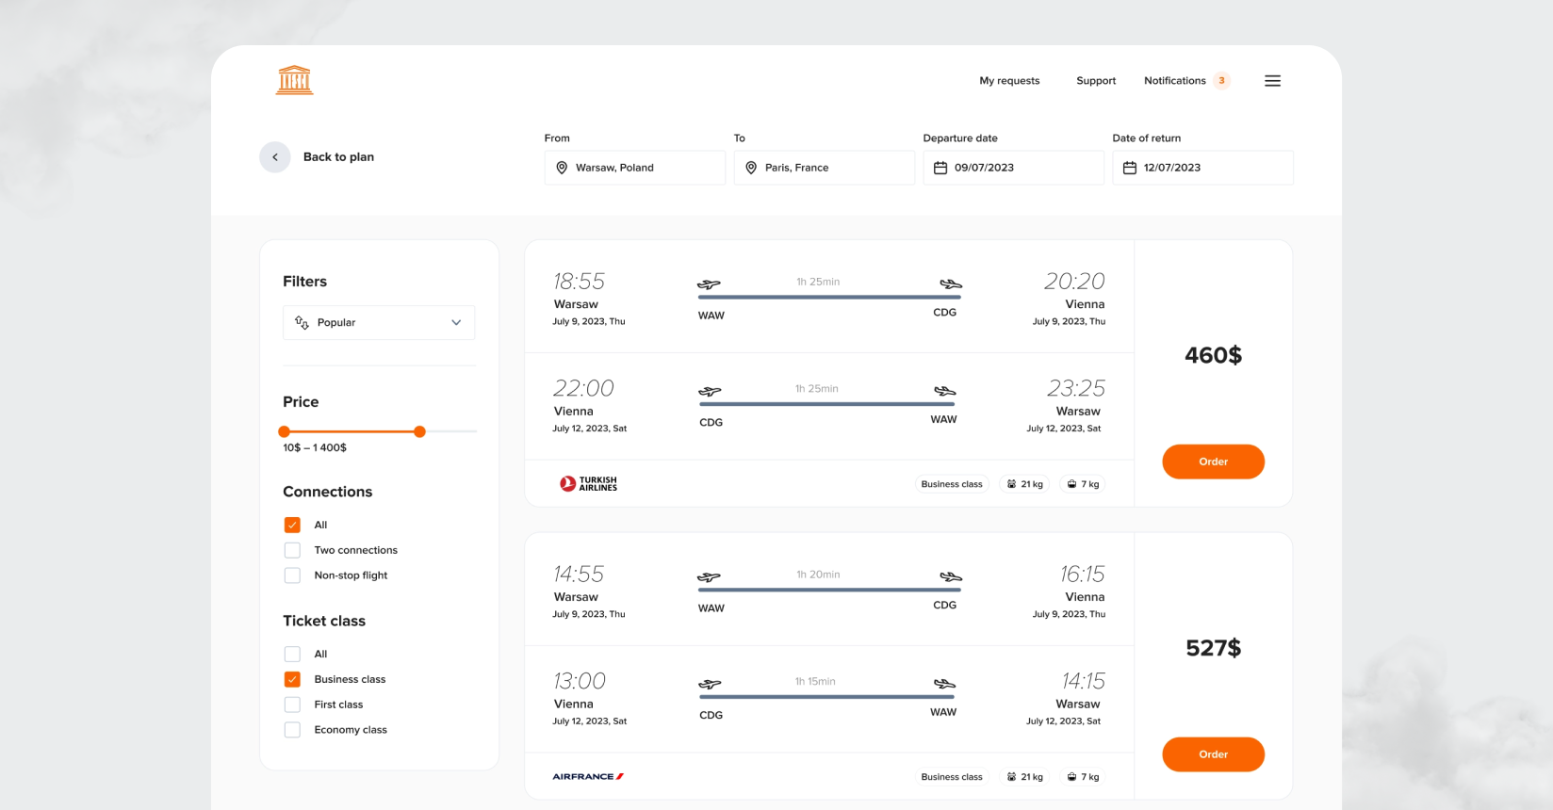Check the Two connections checkbox

pos(292,550)
